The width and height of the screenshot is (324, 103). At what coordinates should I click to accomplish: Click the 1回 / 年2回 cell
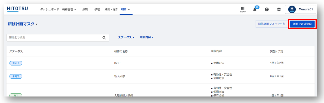point(277,63)
